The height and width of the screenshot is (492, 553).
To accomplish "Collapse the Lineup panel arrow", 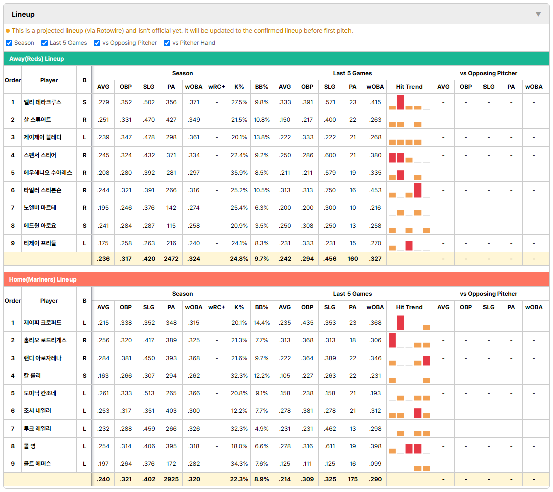I will (538, 14).
